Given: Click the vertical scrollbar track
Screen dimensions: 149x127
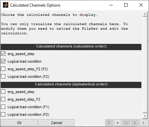Looking at the screenshot, I should (x=145, y=65).
